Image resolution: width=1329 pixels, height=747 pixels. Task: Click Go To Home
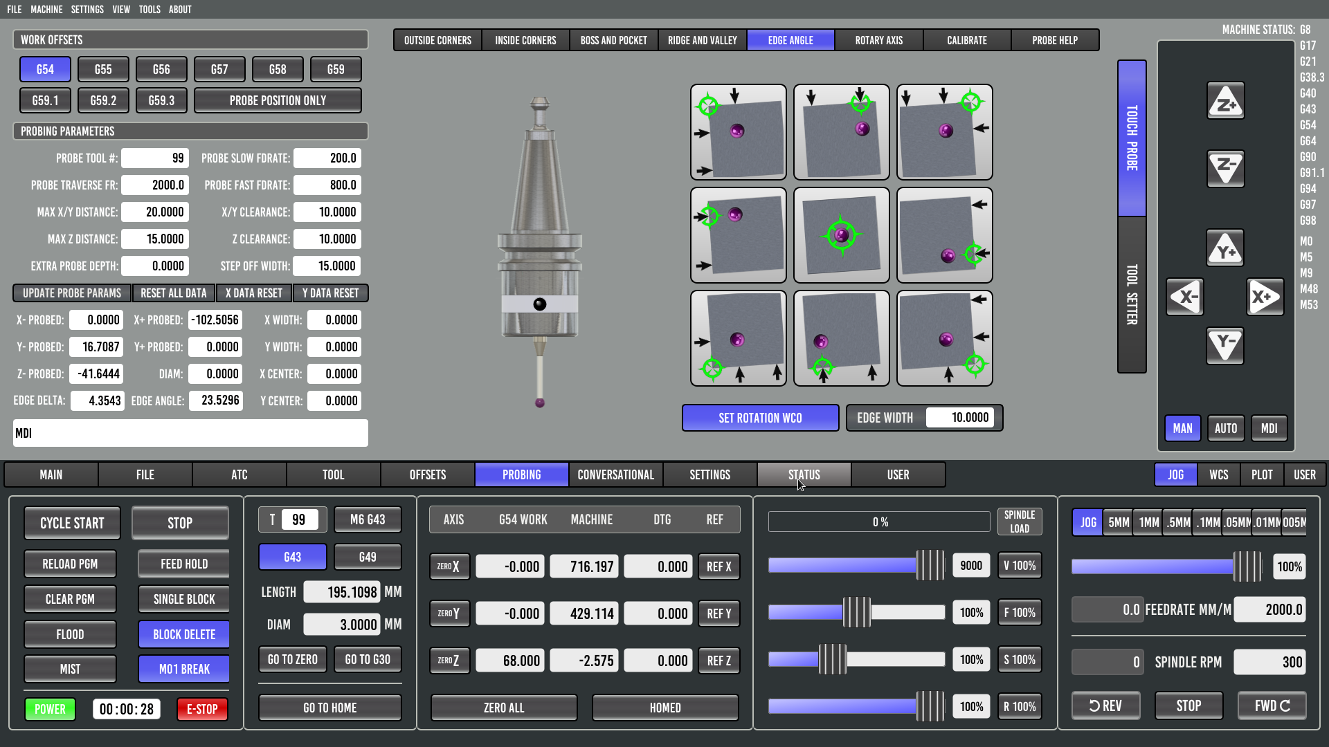pyautogui.click(x=329, y=708)
